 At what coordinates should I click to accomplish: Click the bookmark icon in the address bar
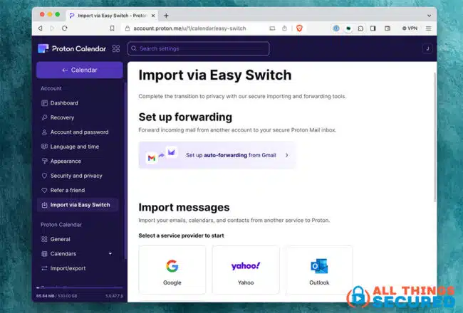click(112, 28)
